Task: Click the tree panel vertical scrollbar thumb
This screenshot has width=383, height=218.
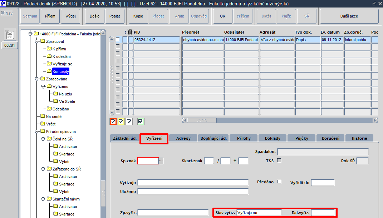Action: 103,193
